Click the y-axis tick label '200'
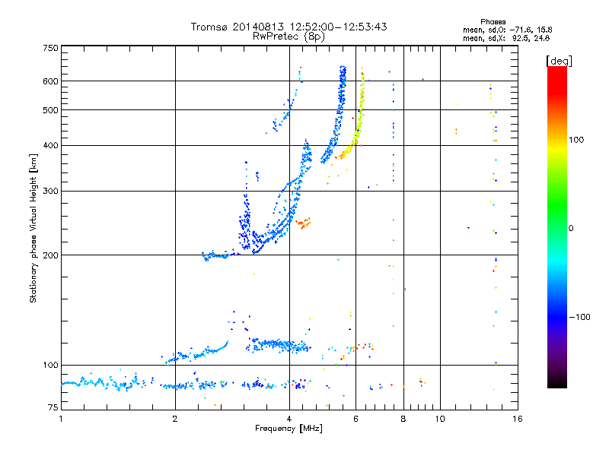This screenshot has height=456, width=609. coord(50,255)
